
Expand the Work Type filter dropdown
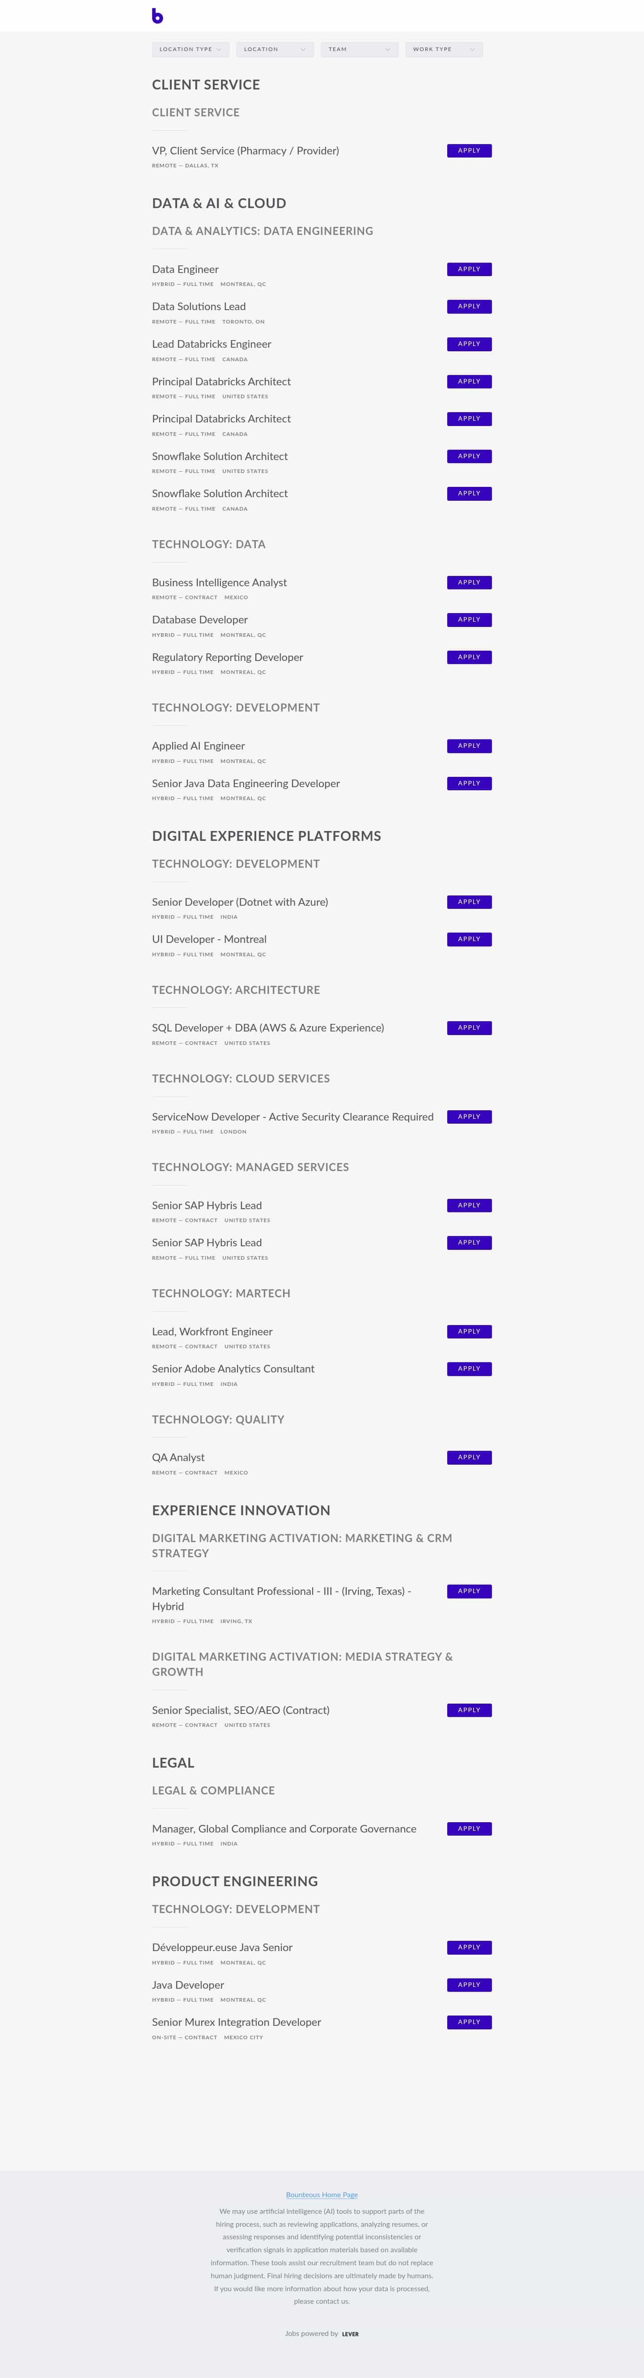pyautogui.click(x=444, y=50)
